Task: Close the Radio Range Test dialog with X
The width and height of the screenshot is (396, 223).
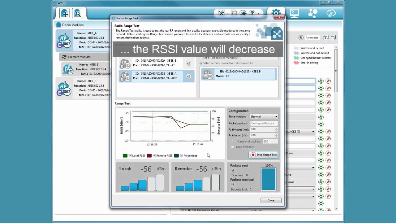Action: [279, 17]
